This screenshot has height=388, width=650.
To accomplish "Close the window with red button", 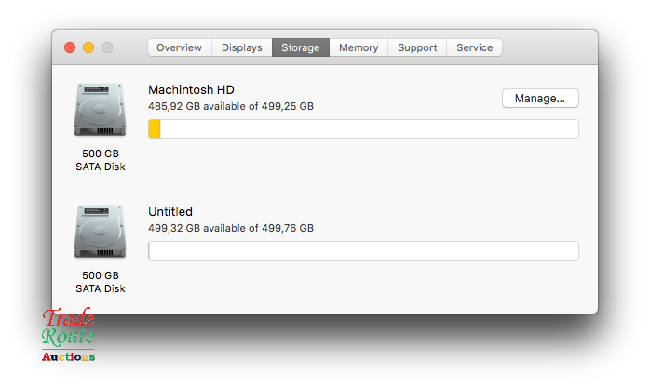I will point(70,47).
